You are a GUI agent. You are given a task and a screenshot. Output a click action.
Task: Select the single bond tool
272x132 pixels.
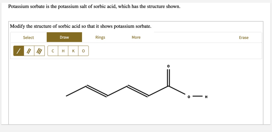(x=19, y=51)
